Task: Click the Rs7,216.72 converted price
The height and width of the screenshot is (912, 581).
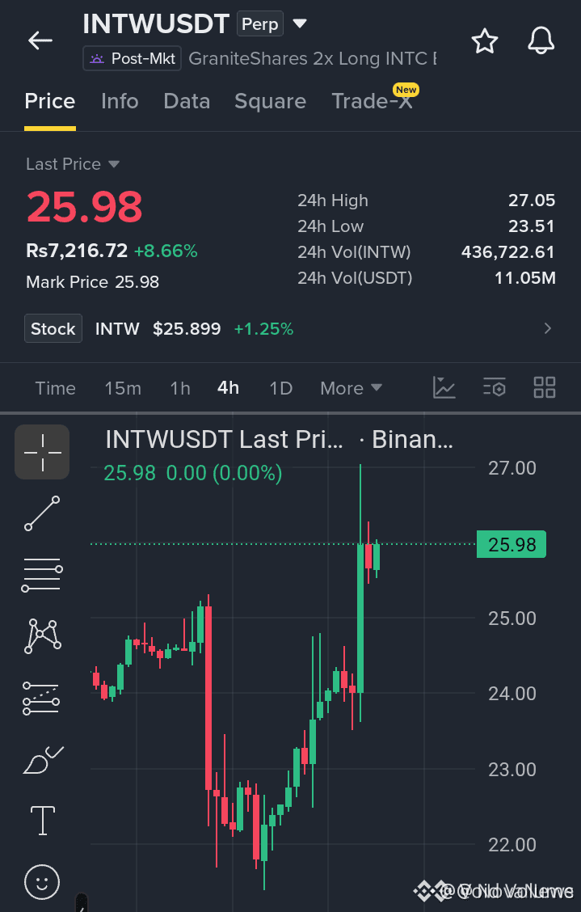Action: point(77,251)
